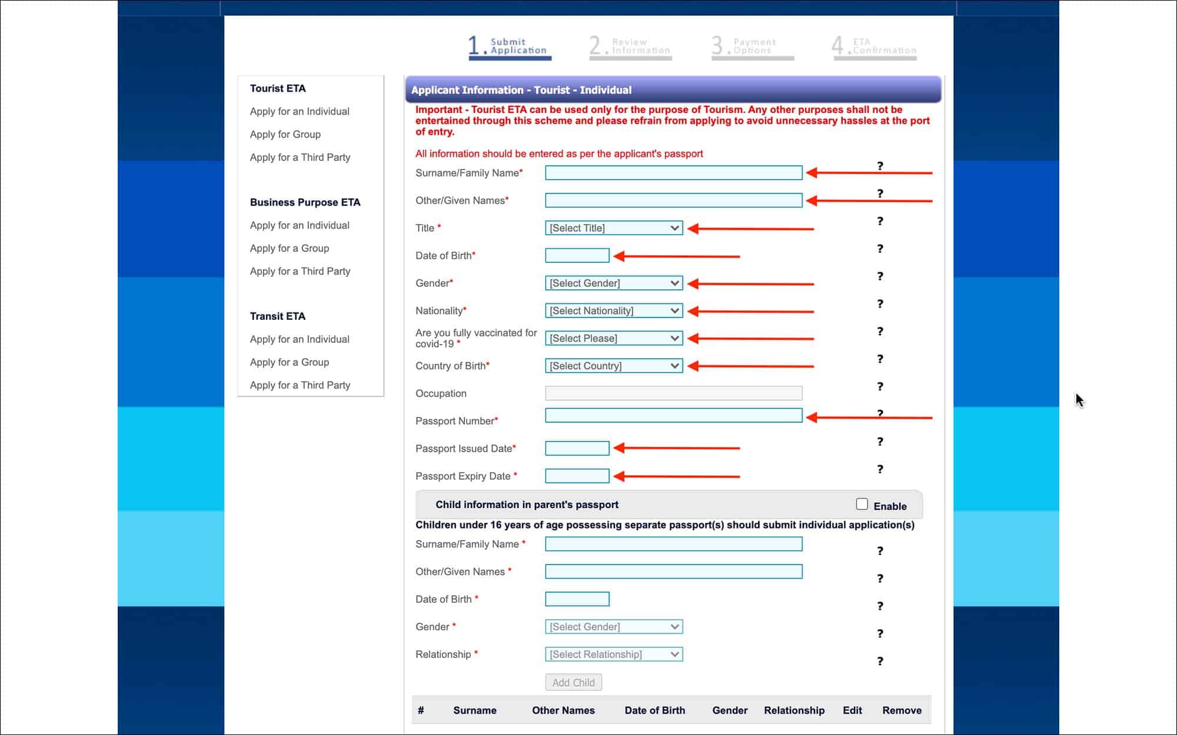Focus the applicant Other/Given Names input
The width and height of the screenshot is (1177, 735).
674,201
